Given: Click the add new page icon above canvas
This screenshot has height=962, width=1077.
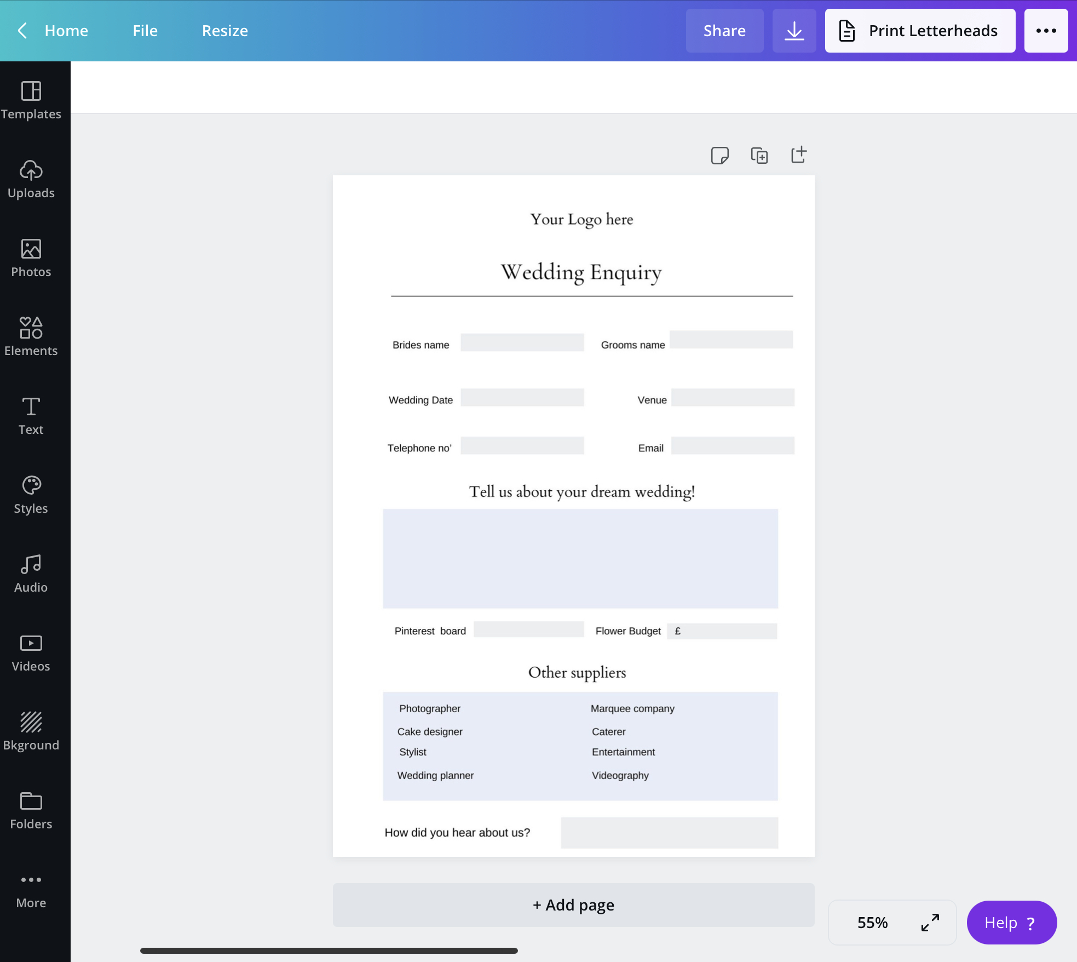Looking at the screenshot, I should tap(799, 155).
